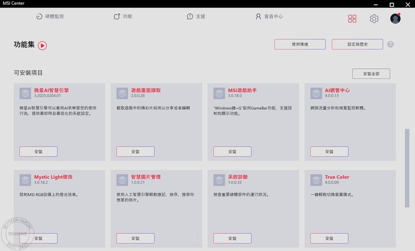Screen dimensions: 415x251
Task: Click the MSI遊戲助手 title
Action: (x=242, y=90)
